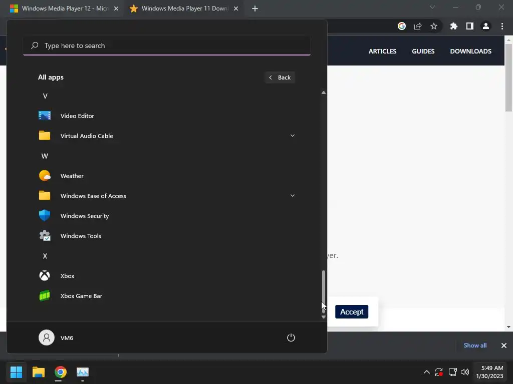The height and width of the screenshot is (384, 513).
Task: Select the Video Editor label
Action: pos(77,116)
